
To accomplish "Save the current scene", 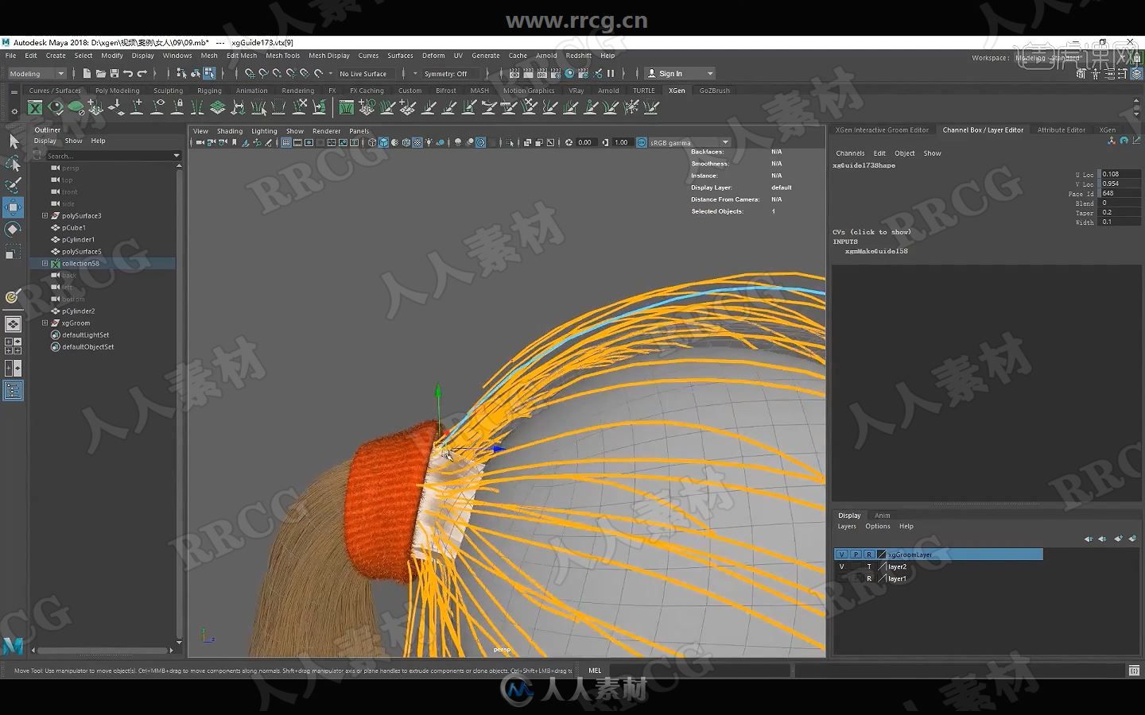I will click(x=114, y=73).
